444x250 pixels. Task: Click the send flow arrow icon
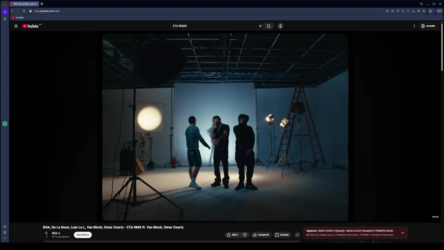(403, 11)
